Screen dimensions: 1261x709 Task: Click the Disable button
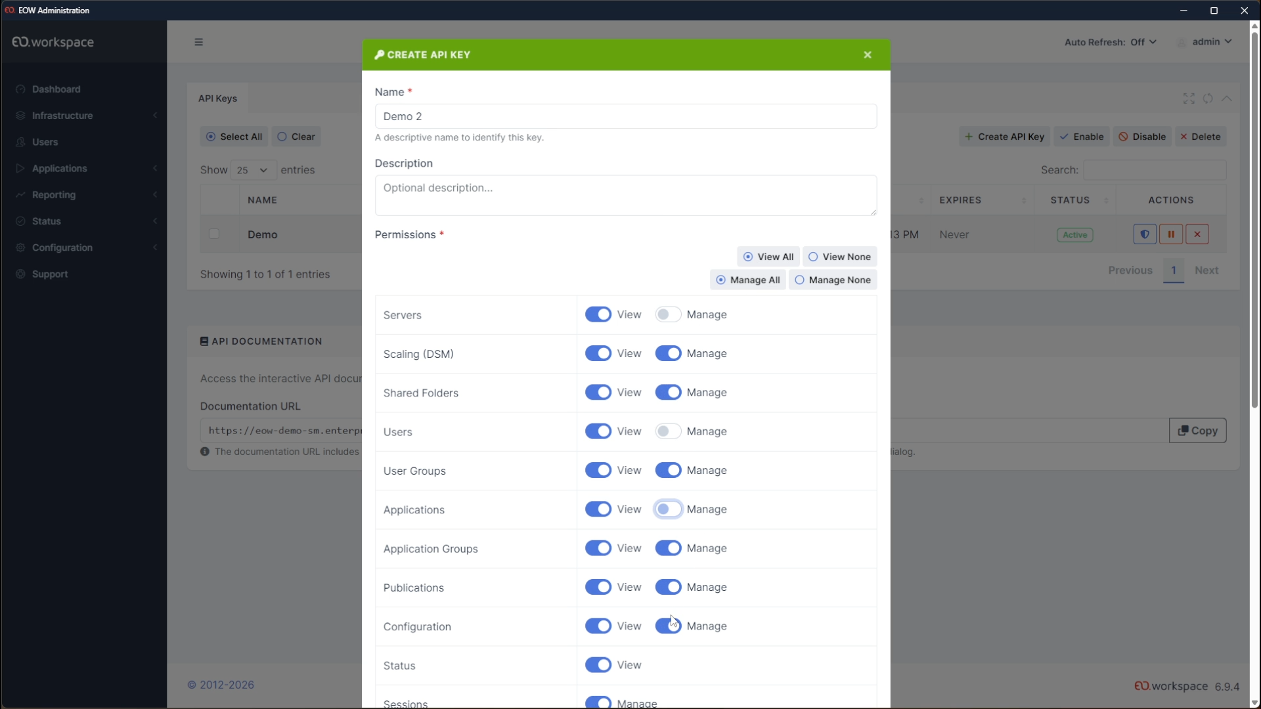pos(1142,137)
